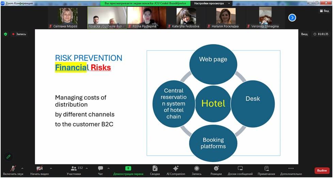This screenshot has height=178, width=333.
Task: Open the Chat (Чат) panel
Action: tap(100, 170)
